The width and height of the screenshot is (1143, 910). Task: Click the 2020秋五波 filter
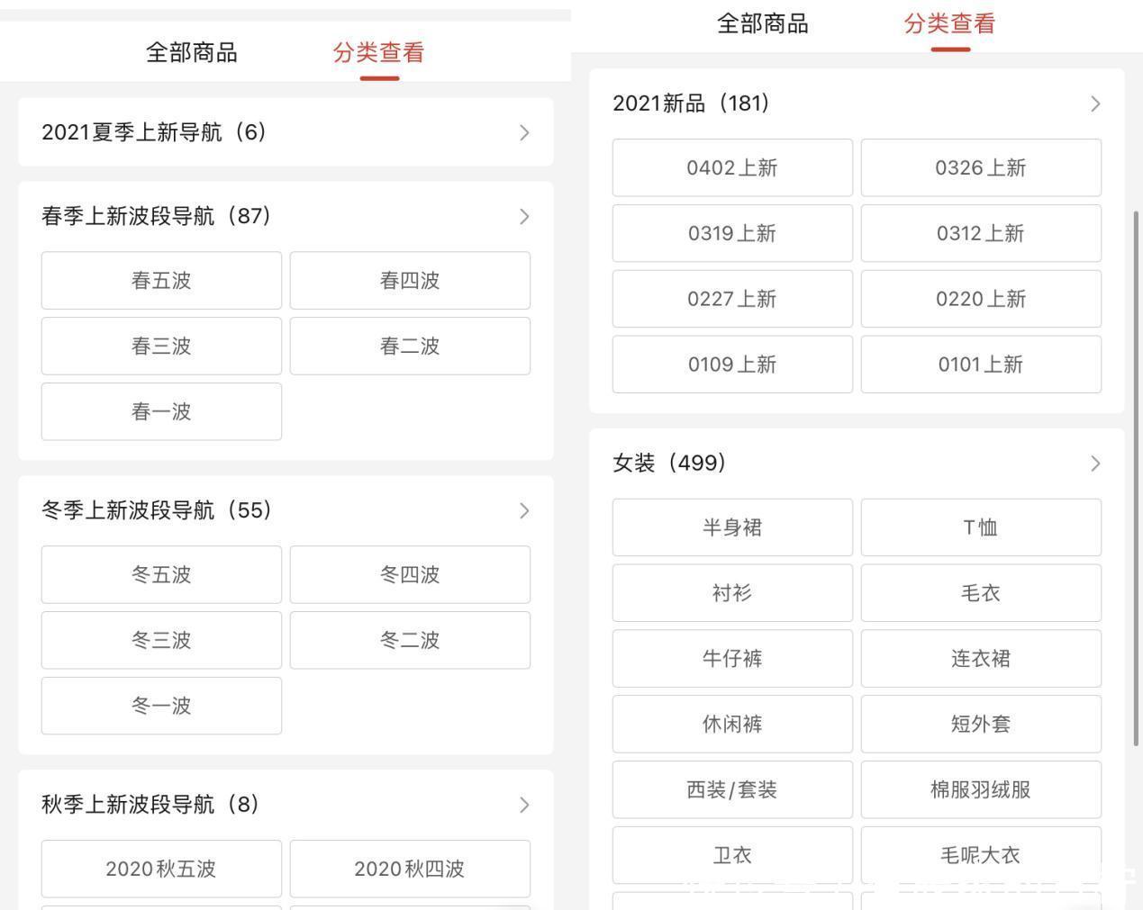point(160,869)
